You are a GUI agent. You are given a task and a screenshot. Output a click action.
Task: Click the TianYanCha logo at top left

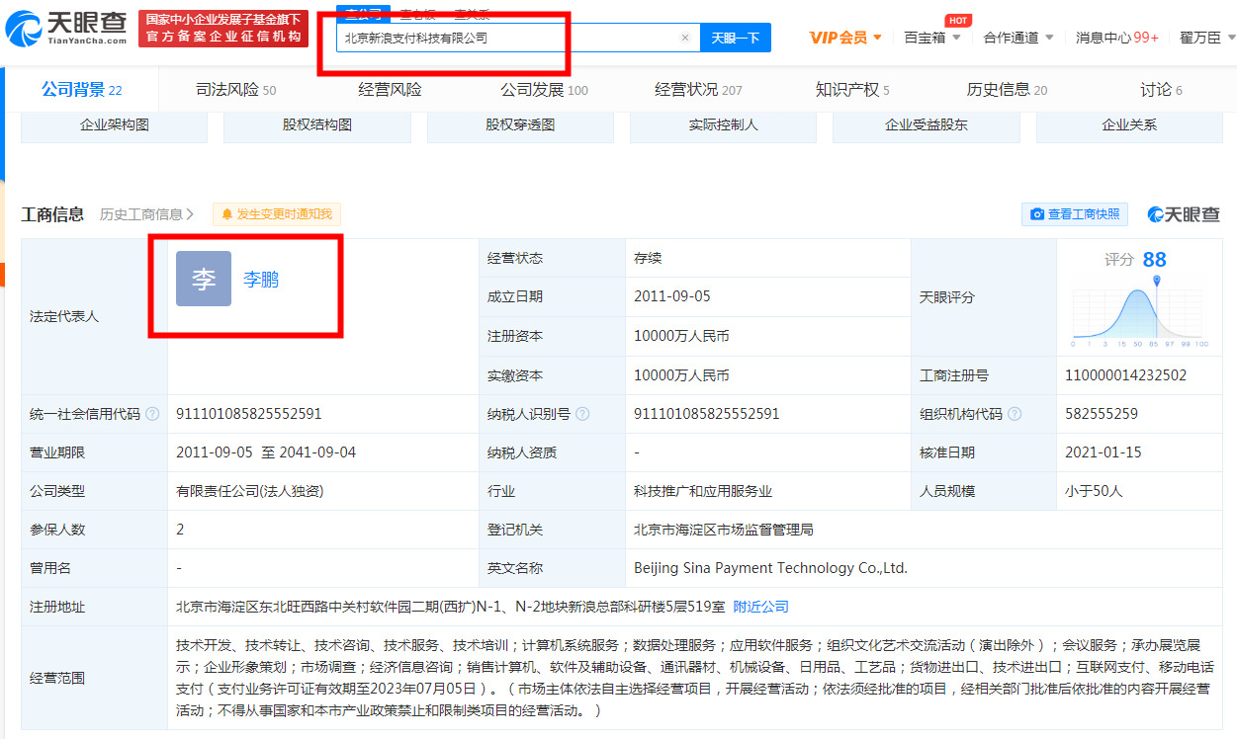pyautogui.click(x=66, y=31)
